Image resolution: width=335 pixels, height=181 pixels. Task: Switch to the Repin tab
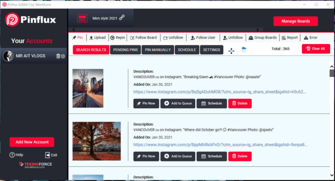[117, 38]
